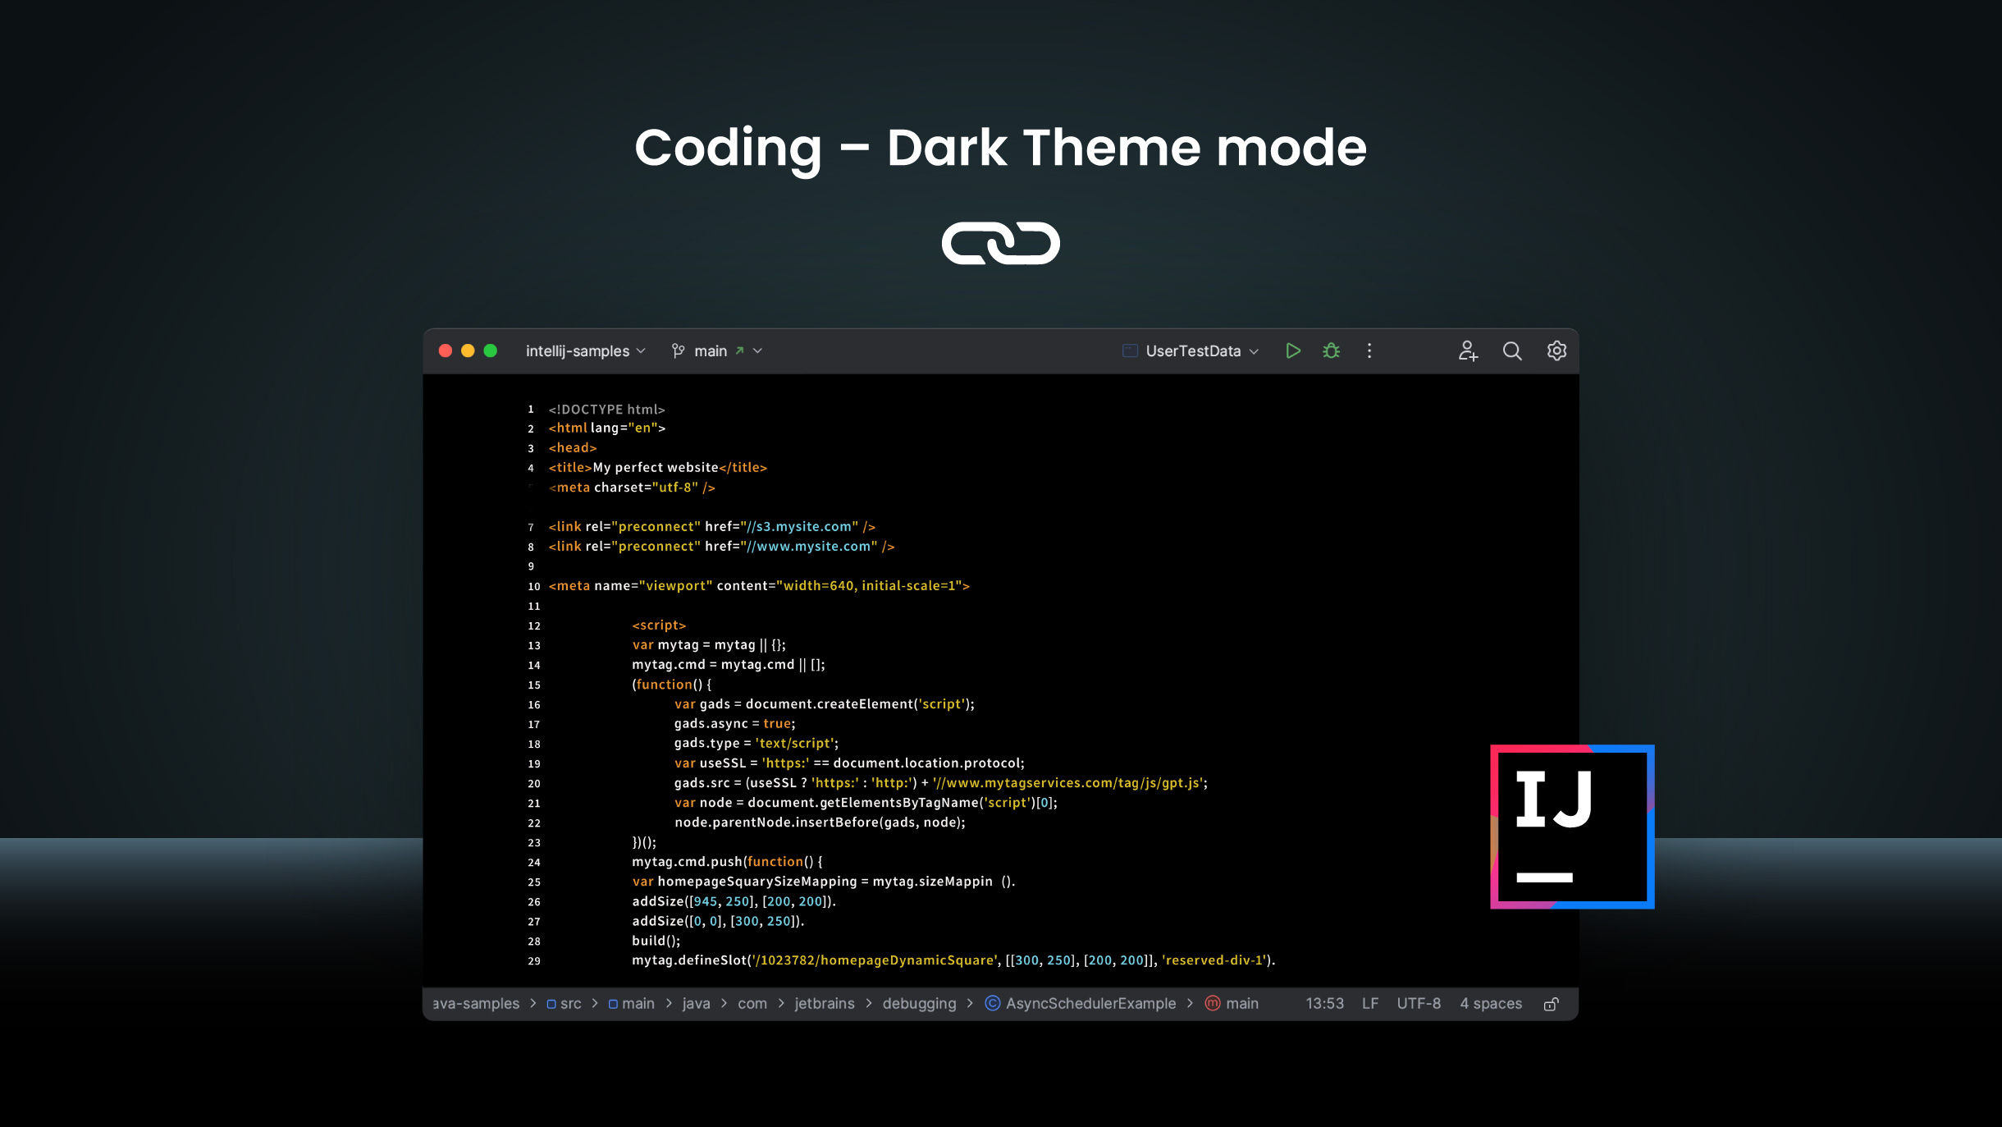The height and width of the screenshot is (1127, 2002).
Task: Click the 13:53 line position indicator
Action: 1323,1003
